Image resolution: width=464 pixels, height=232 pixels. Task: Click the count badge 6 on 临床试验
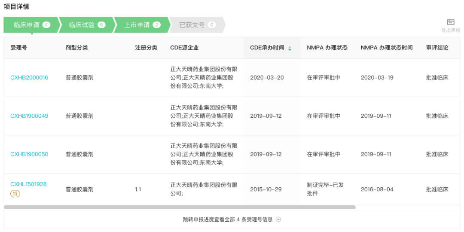101,25
